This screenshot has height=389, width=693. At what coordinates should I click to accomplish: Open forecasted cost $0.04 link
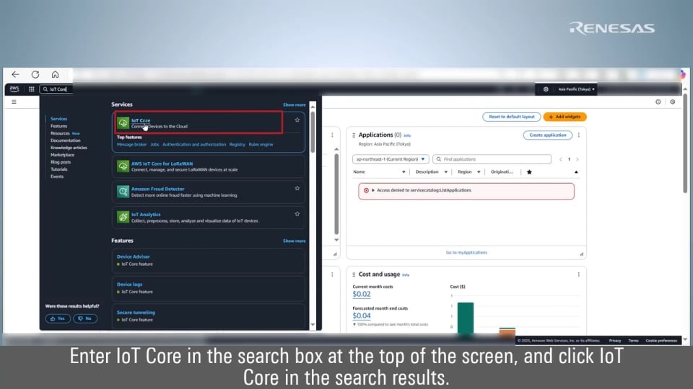coord(362,316)
